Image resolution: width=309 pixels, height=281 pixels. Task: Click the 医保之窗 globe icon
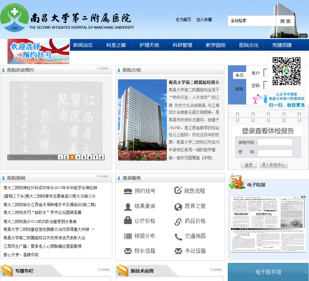click(x=178, y=207)
